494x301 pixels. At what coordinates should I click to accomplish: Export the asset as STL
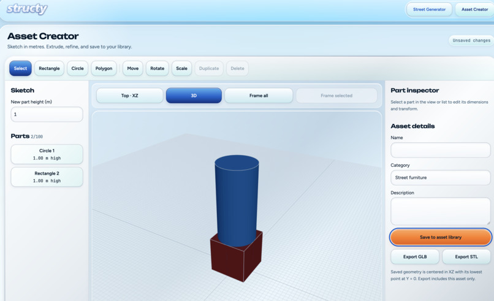click(x=466, y=257)
